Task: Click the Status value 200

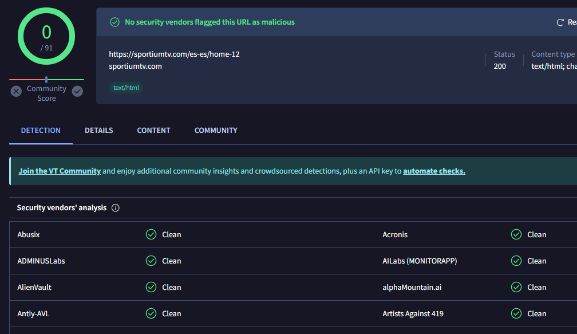Action: [x=500, y=66]
